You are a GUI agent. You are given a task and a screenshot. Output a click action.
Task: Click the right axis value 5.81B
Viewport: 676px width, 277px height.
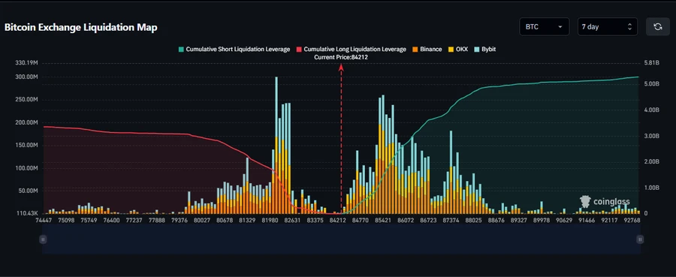tap(651, 63)
